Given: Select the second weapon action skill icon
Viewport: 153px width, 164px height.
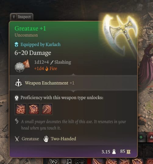Looking at the screenshot, I should [x=34, y=109].
